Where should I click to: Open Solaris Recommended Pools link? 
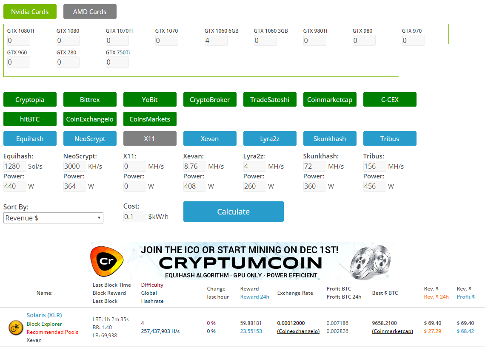[52, 332]
